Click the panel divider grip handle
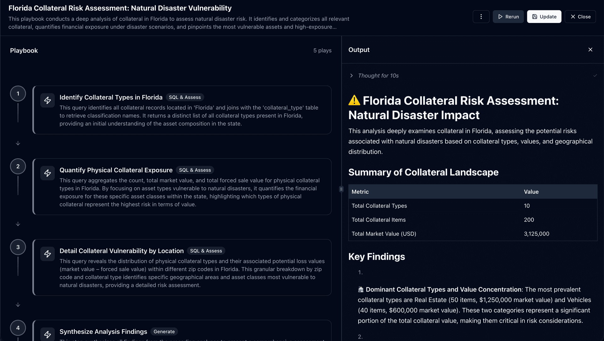The width and height of the screenshot is (604, 341). pyautogui.click(x=341, y=189)
